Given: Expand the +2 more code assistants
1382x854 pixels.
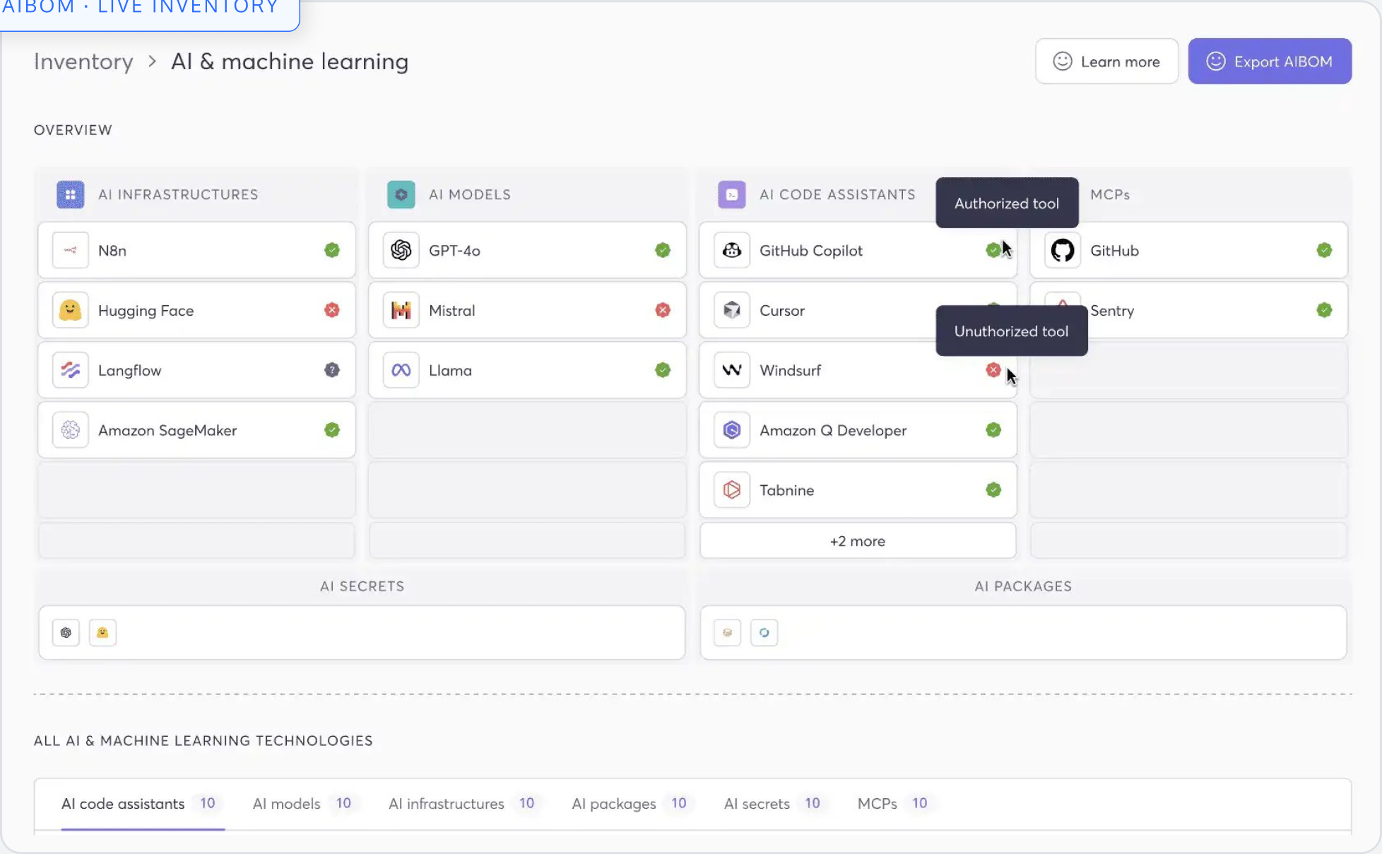Looking at the screenshot, I should point(857,541).
